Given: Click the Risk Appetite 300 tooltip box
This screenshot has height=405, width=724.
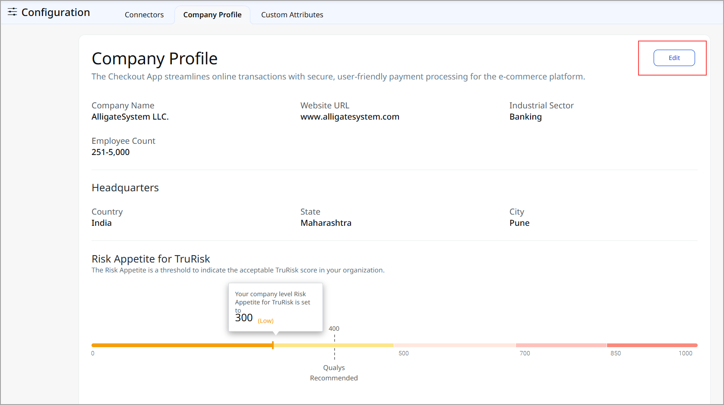Looking at the screenshot, I should pyautogui.click(x=275, y=307).
